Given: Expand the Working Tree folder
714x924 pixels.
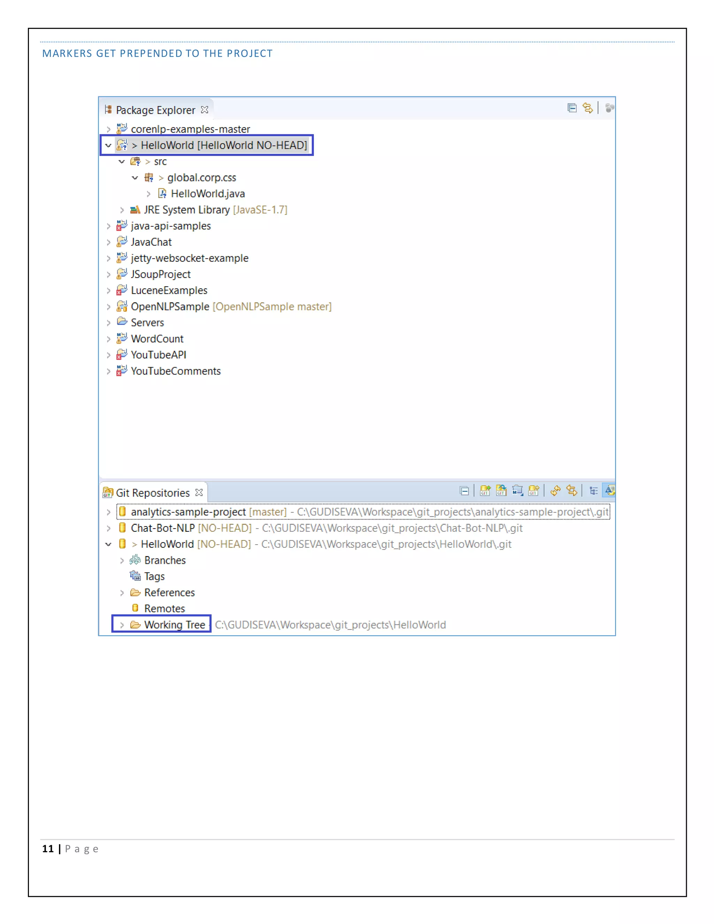Looking at the screenshot, I should [122, 625].
